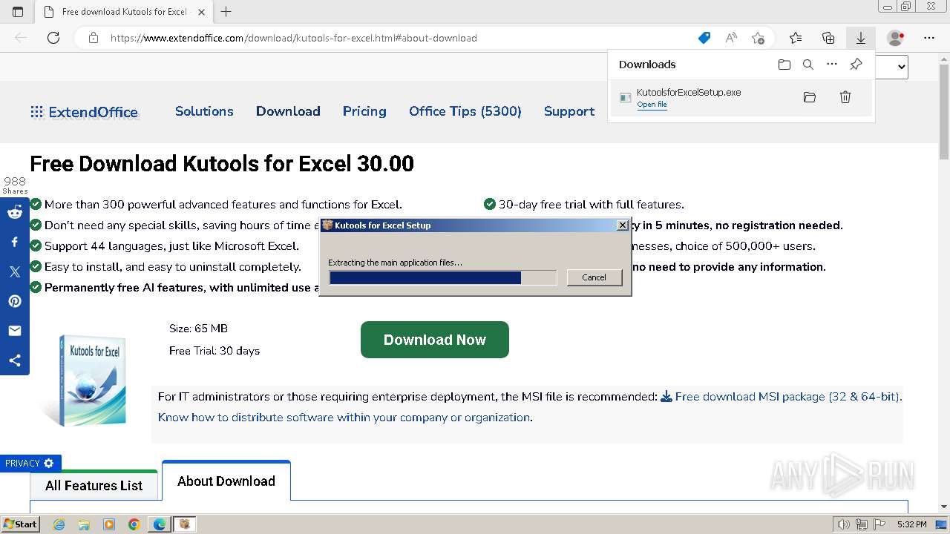
Task: Open the Pricing menu item
Action: (364, 111)
